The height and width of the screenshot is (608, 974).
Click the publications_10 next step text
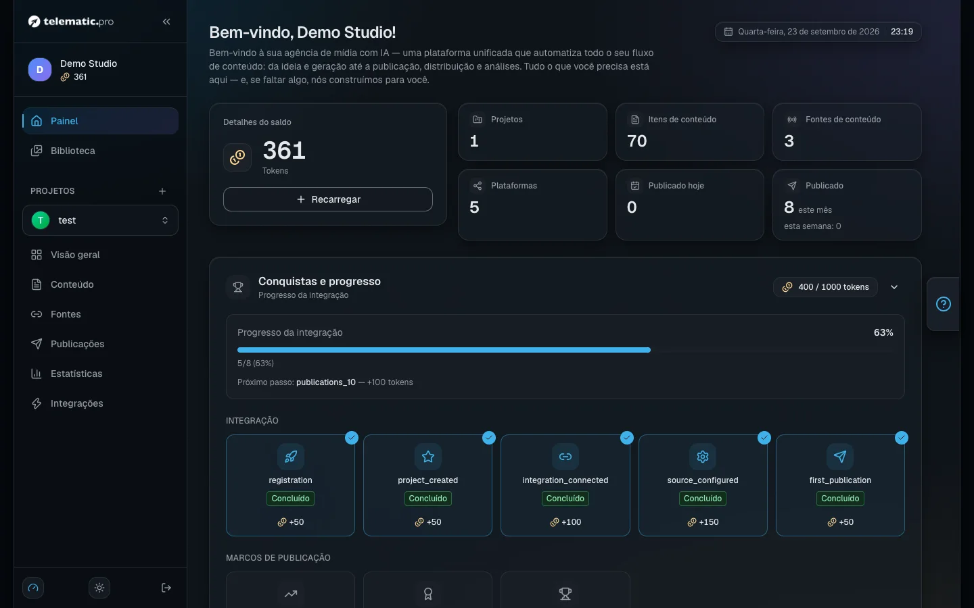(x=326, y=382)
